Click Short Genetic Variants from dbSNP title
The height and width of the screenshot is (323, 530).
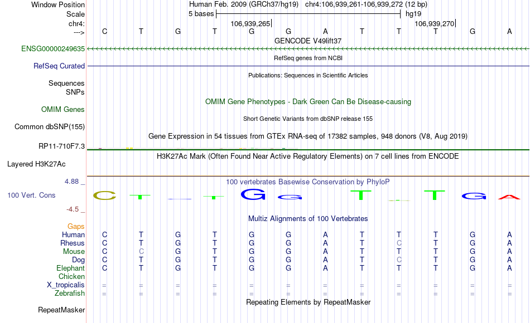click(307, 119)
